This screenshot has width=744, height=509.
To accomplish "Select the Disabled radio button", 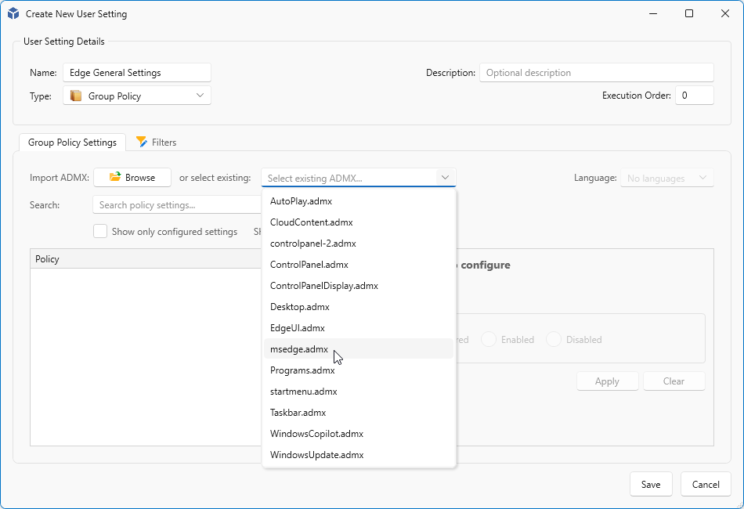I will point(554,340).
